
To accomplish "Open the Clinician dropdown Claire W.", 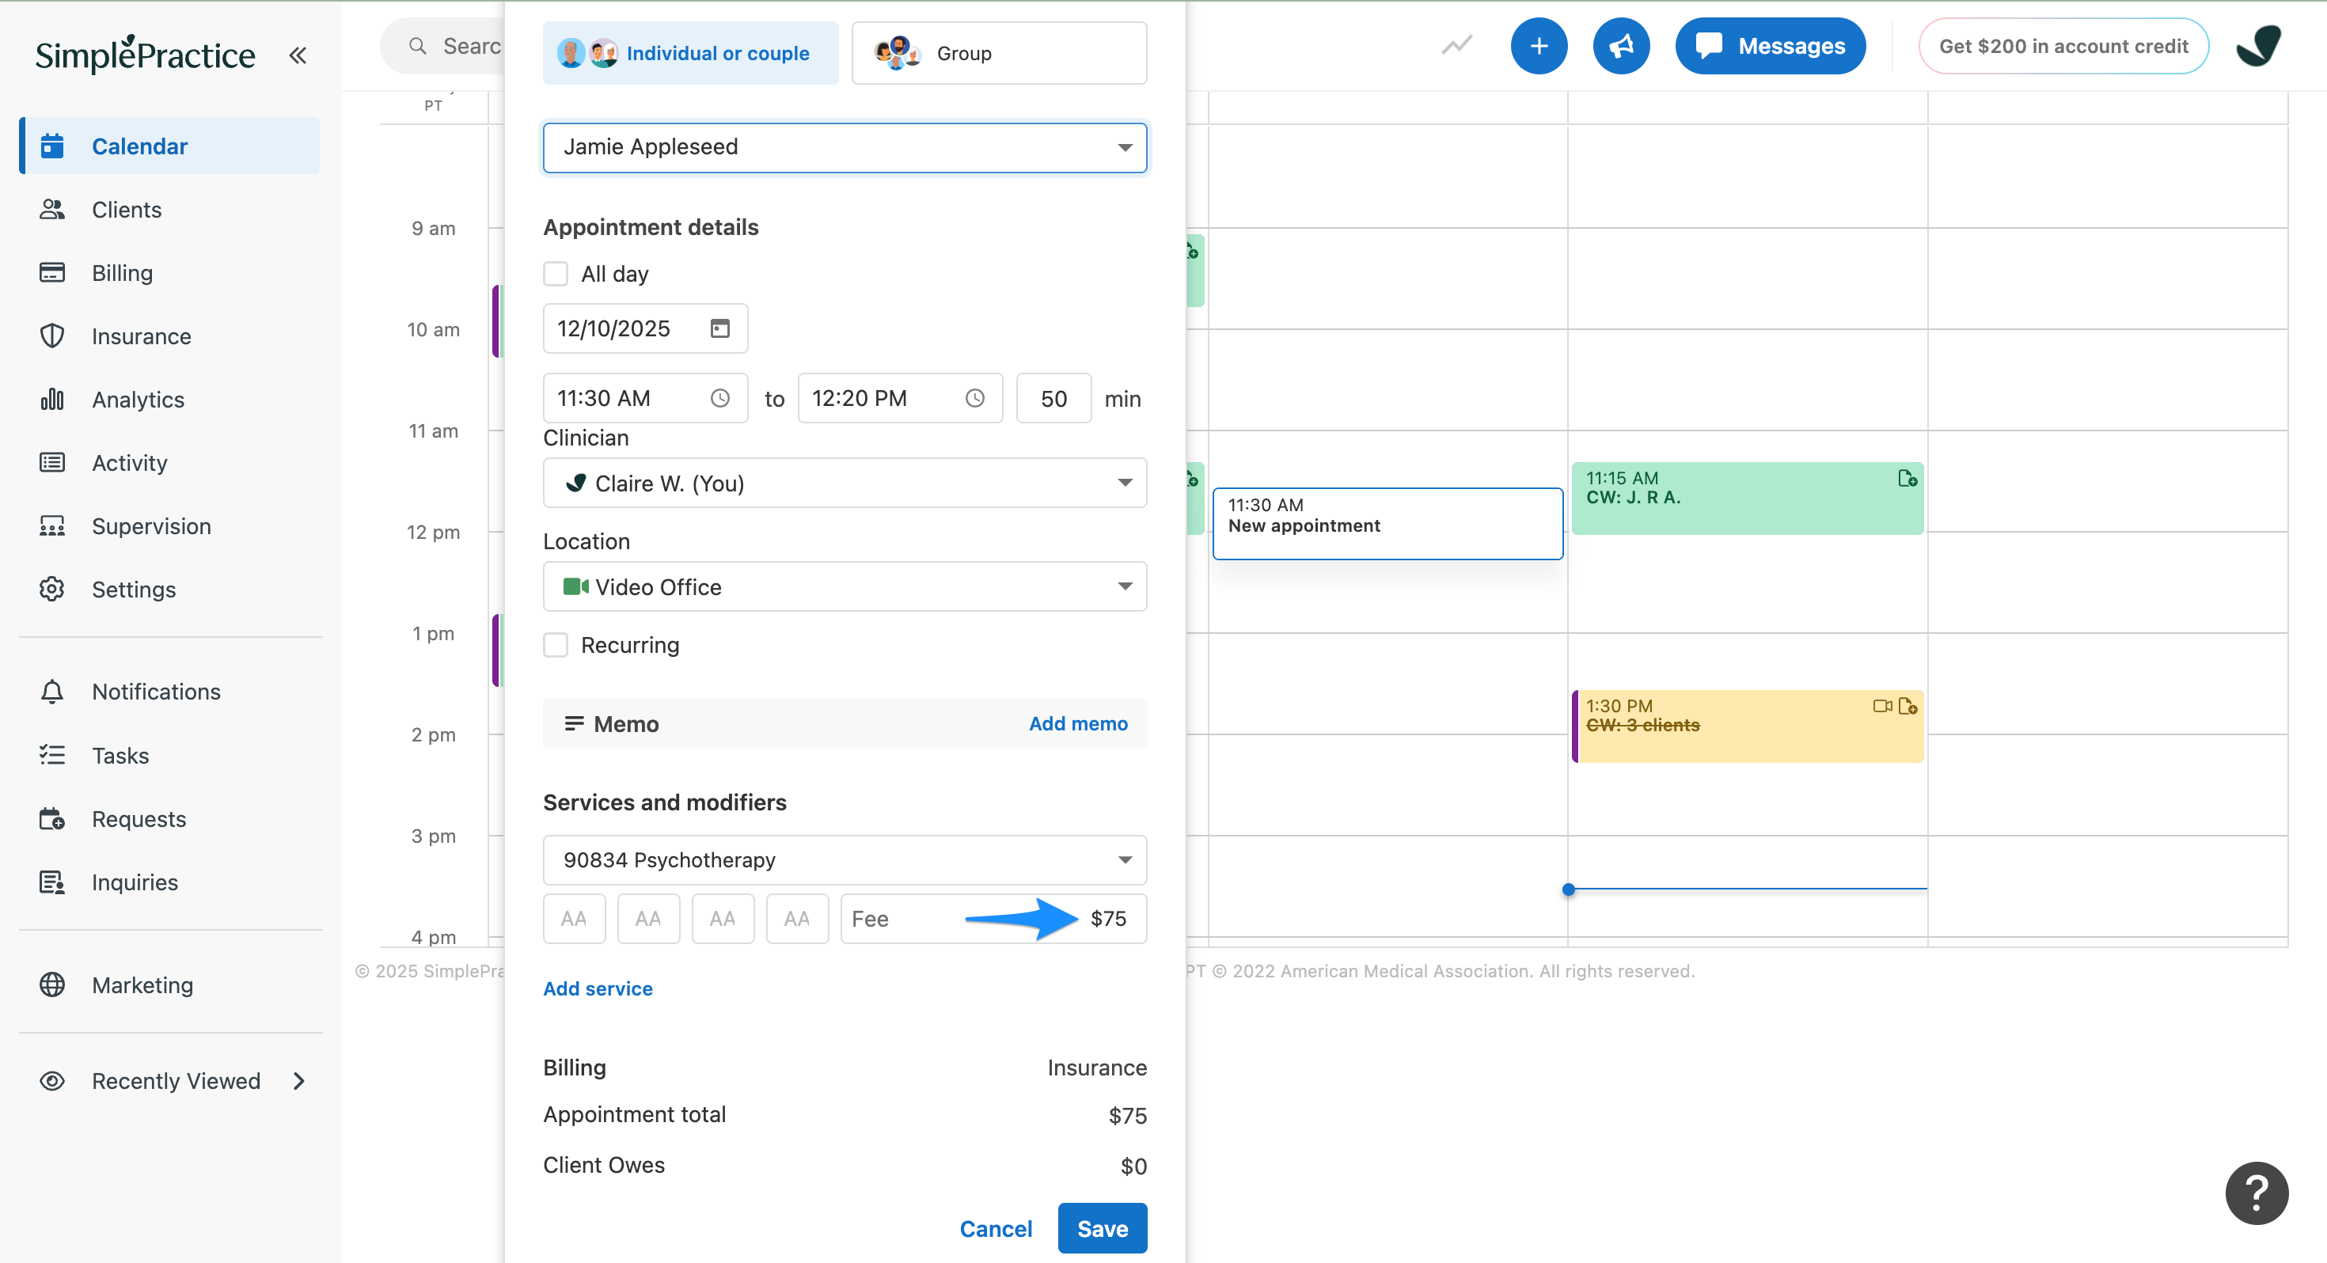I will 845,484.
